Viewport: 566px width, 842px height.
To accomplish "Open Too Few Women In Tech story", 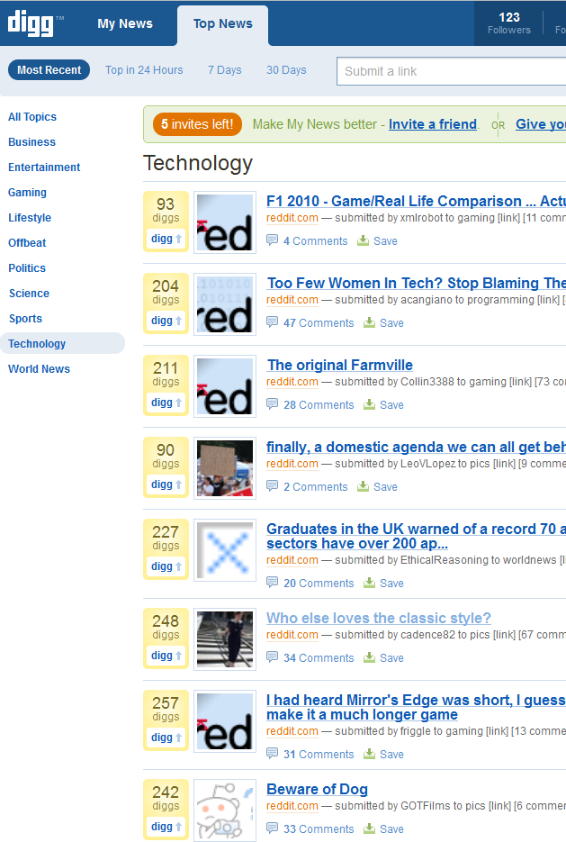I will (x=417, y=283).
